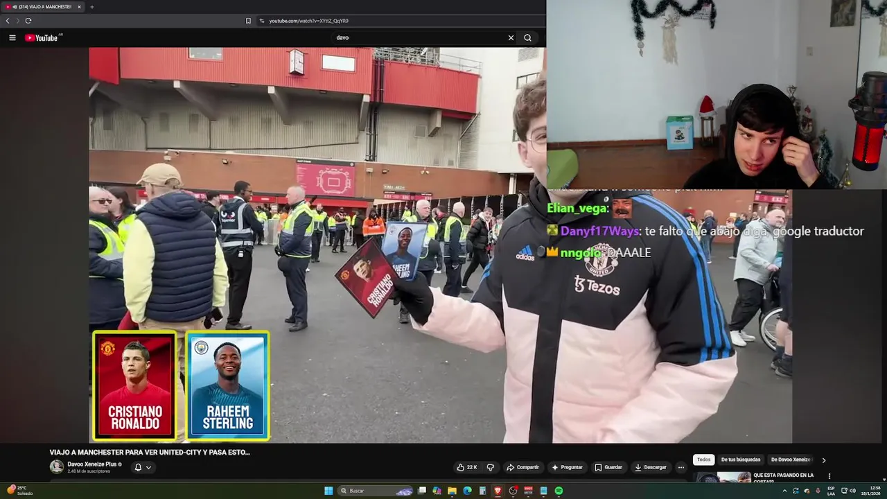Expand notification options dropdown chevron
This screenshot has width=887, height=499.
148,467
